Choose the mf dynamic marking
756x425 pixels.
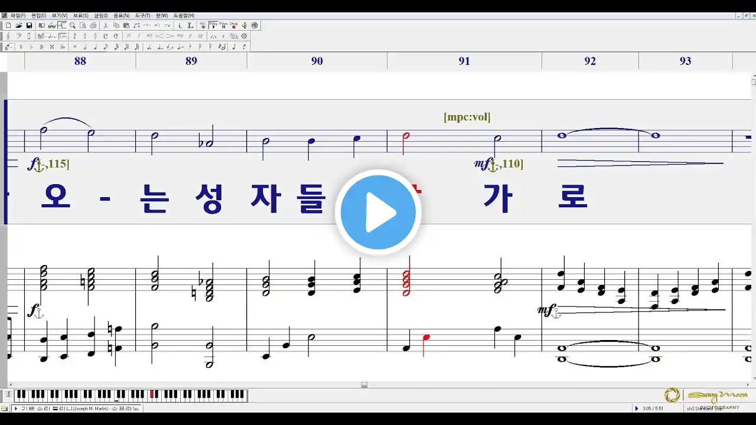coord(149,36)
